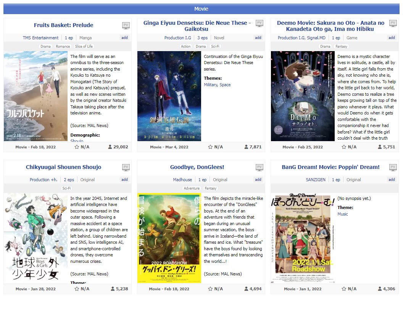This screenshot has height=325, width=403.
Task: Select the Slice of Life genre tag
Action: tap(84, 47)
